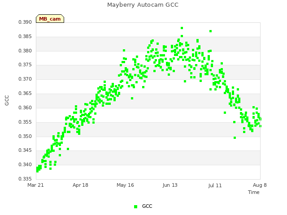The image size is (287, 215).
Task: Click the lowest late-July outlier point near 0.350
Action: [235, 138]
